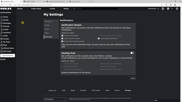Screen dimensions: 182x102
Task: Uncheck 'Analytics report becomes available'
Action: point(62,41)
